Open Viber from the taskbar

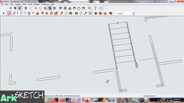click(79, 100)
